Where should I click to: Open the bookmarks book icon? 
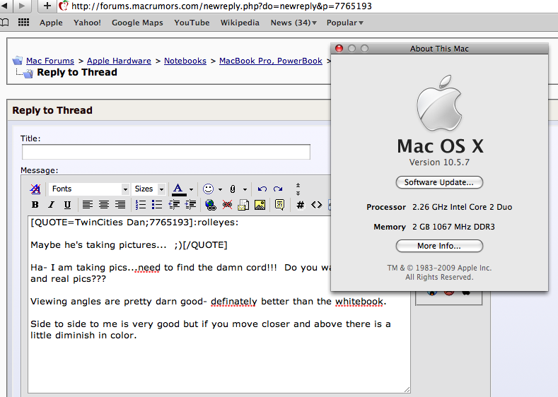pos(4,23)
